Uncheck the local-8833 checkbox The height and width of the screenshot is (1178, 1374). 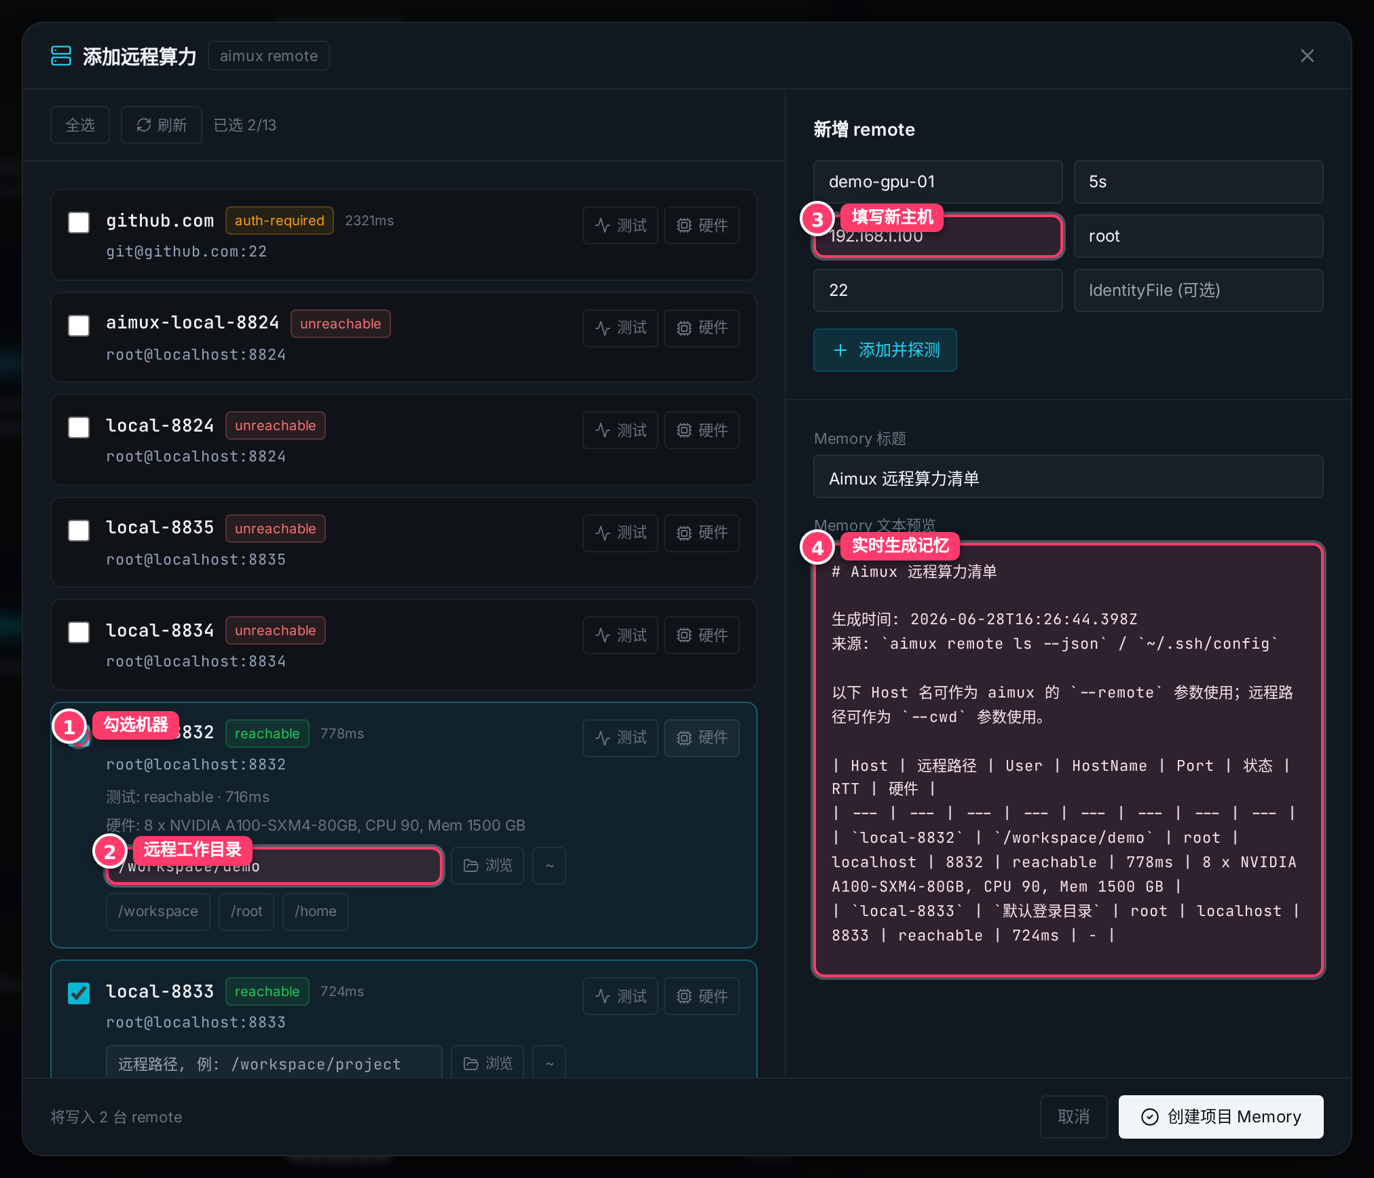coord(79,993)
